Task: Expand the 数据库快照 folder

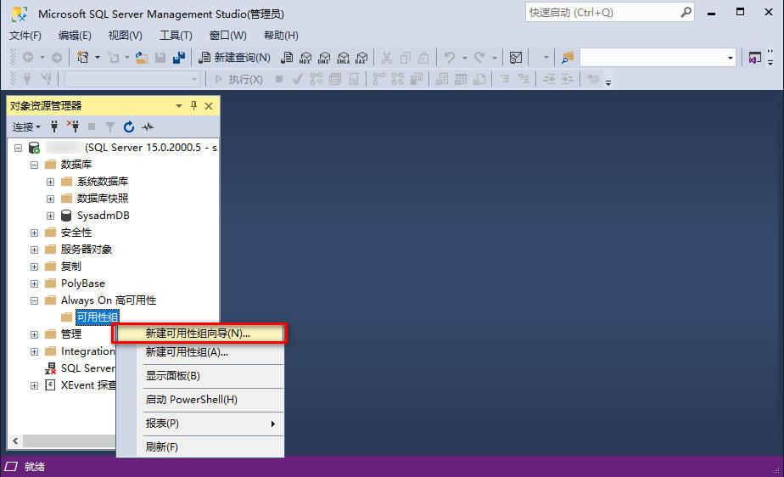Action: [x=51, y=199]
